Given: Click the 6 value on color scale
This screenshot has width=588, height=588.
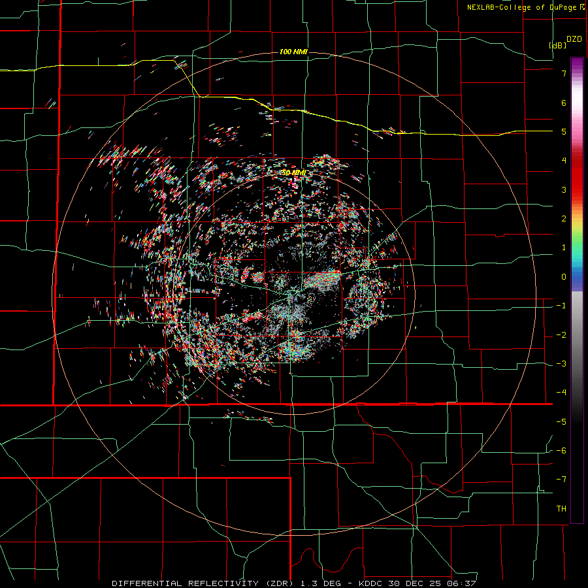Looking at the screenshot, I should [564, 103].
